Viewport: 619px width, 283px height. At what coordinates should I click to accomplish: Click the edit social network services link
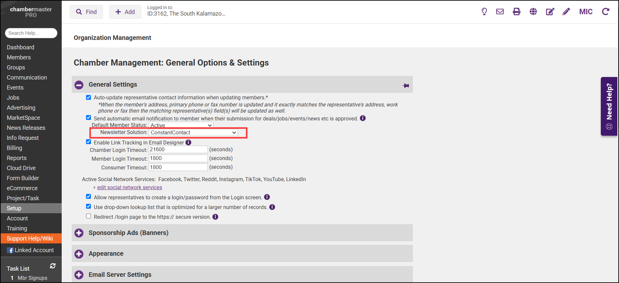pyautogui.click(x=129, y=188)
